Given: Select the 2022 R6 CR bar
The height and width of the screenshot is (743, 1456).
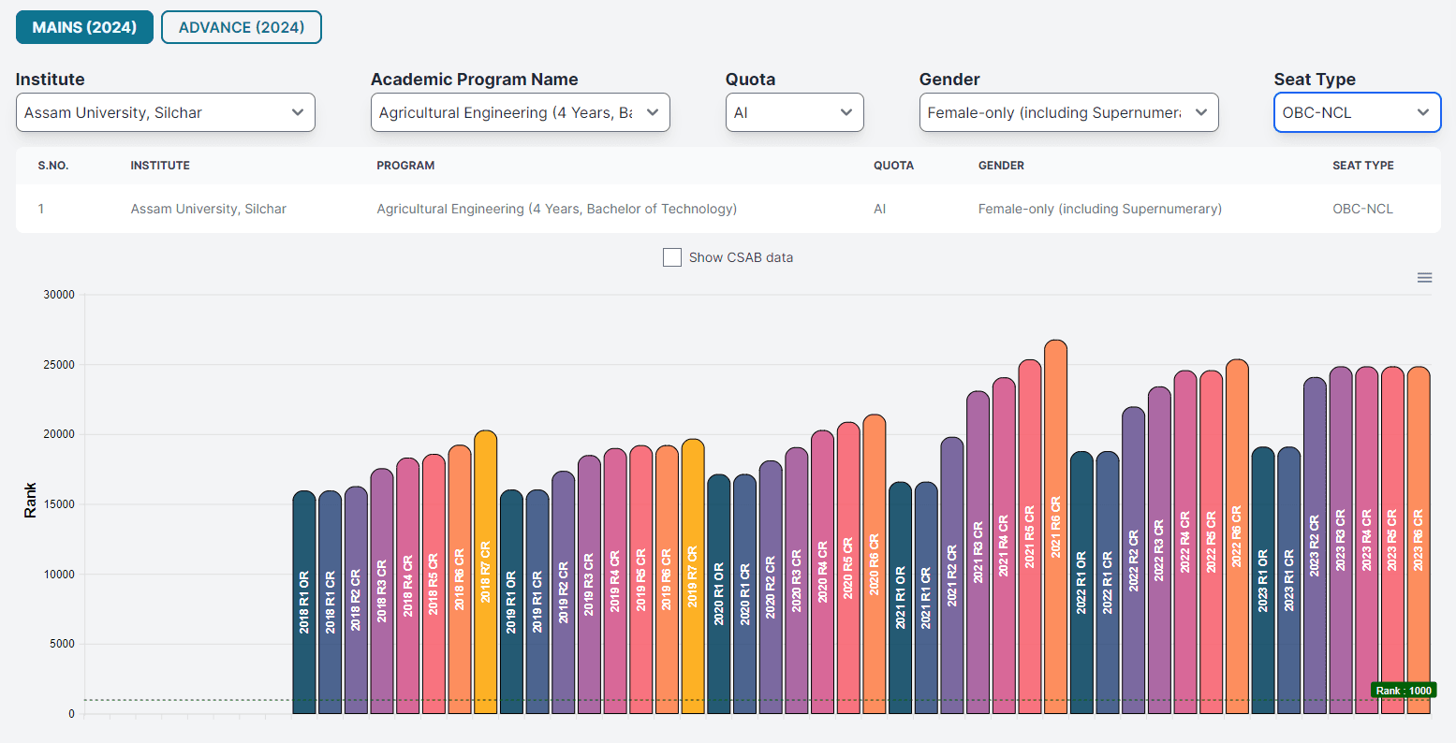Looking at the screenshot, I should click(1236, 536).
